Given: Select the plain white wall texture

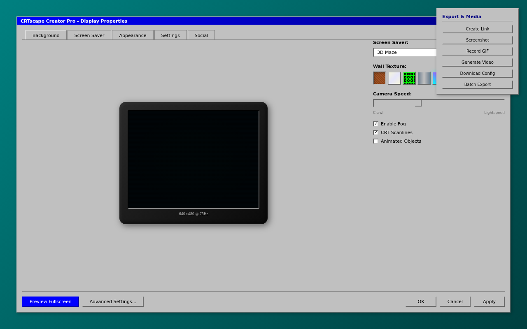Looking at the screenshot, I should click(x=394, y=78).
